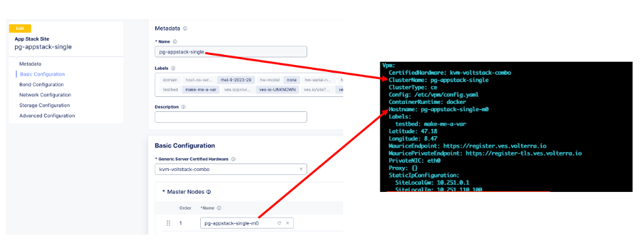Click the info icon beside Master Nodes
Viewport: 643px width, 251px height.
208,192
